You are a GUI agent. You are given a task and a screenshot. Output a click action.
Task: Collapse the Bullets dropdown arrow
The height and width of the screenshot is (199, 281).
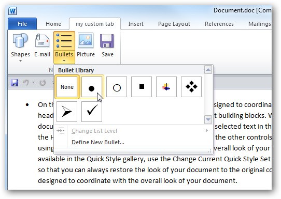pos(64,61)
